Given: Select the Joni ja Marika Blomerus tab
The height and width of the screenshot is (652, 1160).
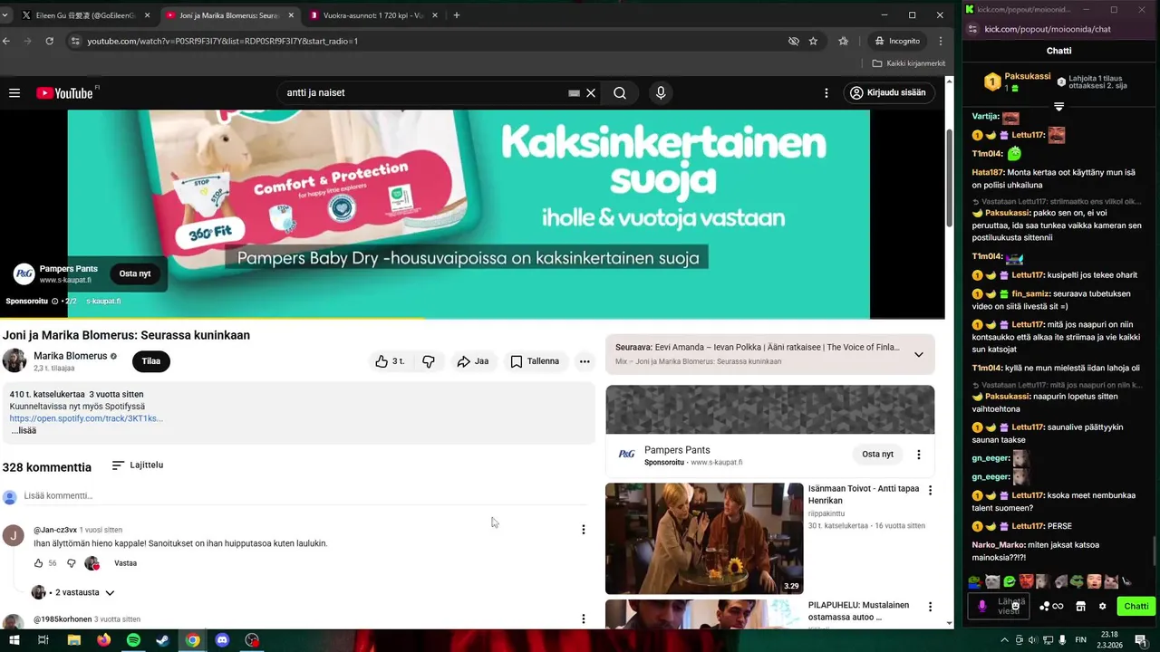Looking at the screenshot, I should pyautogui.click(x=229, y=15).
